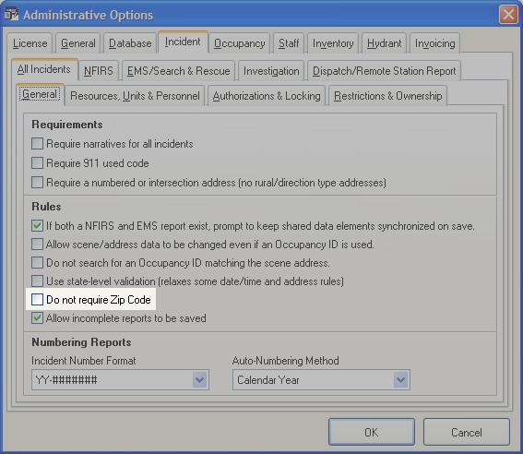Image resolution: width=523 pixels, height=454 pixels.
Task: Open the Occupancy tab
Action: [240, 43]
